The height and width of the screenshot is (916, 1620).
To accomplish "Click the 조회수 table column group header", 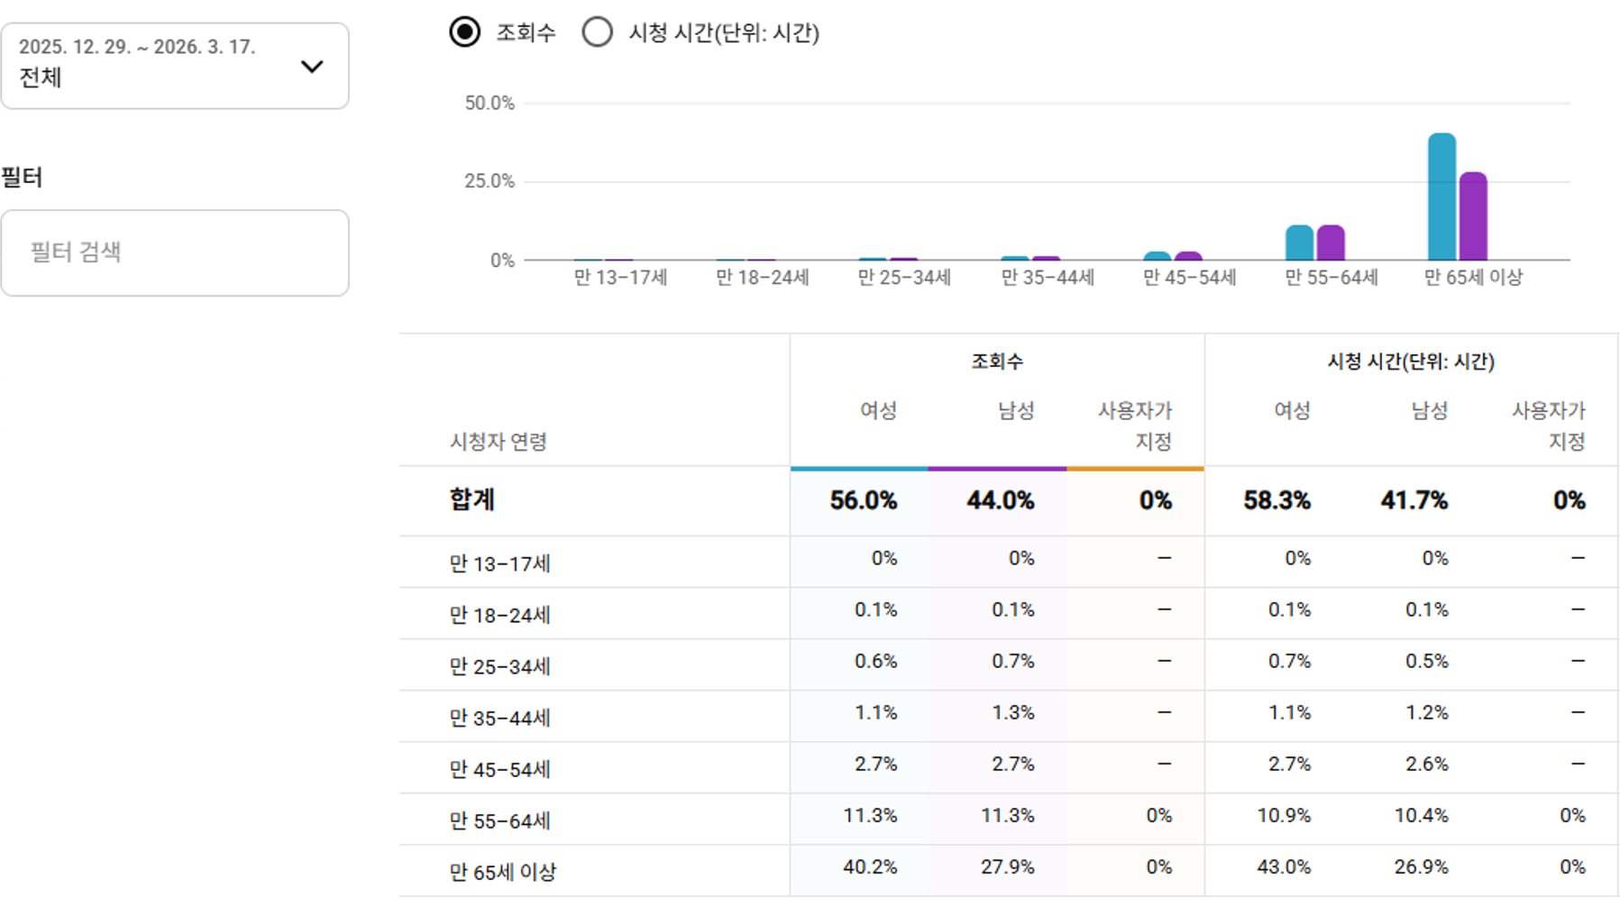I will (996, 362).
